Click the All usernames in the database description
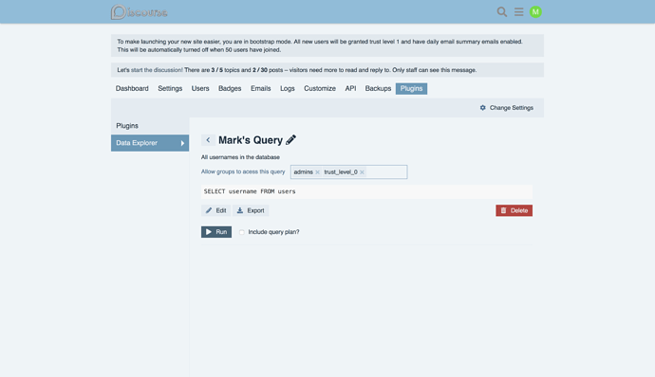The width and height of the screenshot is (655, 377). [x=240, y=157]
